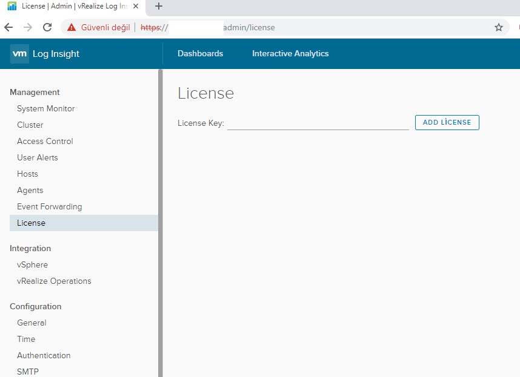Open vSphere integration settings
Image resolution: width=520 pixels, height=377 pixels.
point(32,265)
